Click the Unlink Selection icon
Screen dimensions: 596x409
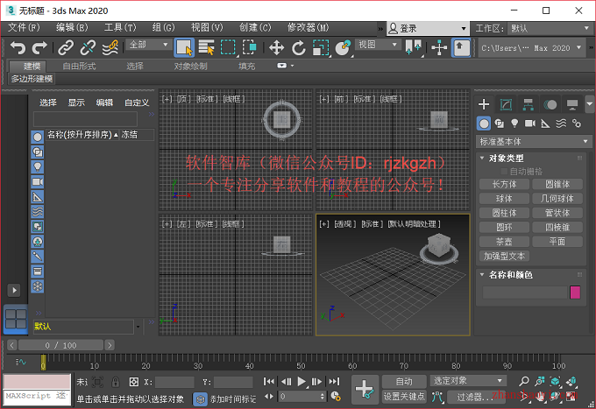pos(88,48)
